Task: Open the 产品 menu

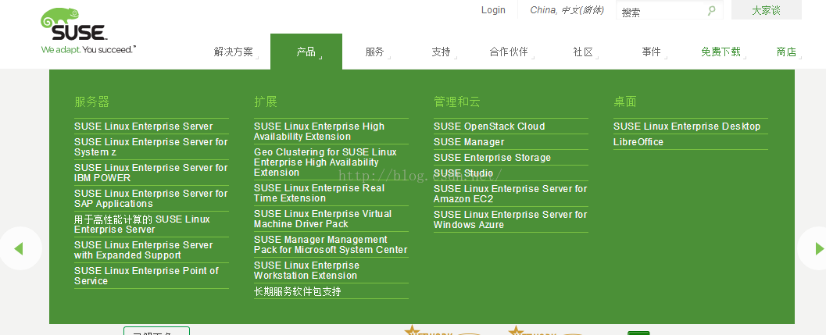Action: (306, 52)
